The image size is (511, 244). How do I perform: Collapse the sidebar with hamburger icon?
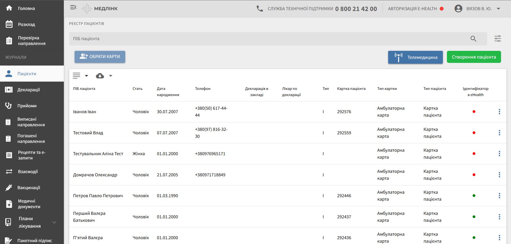point(73,7)
